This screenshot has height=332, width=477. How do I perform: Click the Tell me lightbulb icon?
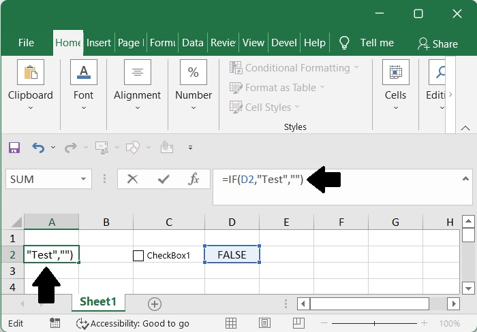click(x=345, y=43)
